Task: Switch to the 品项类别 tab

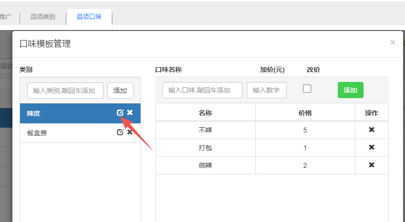Action: click(43, 17)
